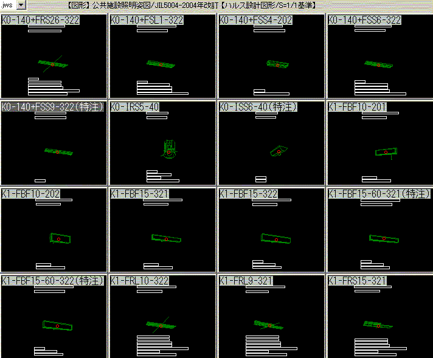
Task: Open the jws file type dropdown arrow
Action: coord(21,5)
